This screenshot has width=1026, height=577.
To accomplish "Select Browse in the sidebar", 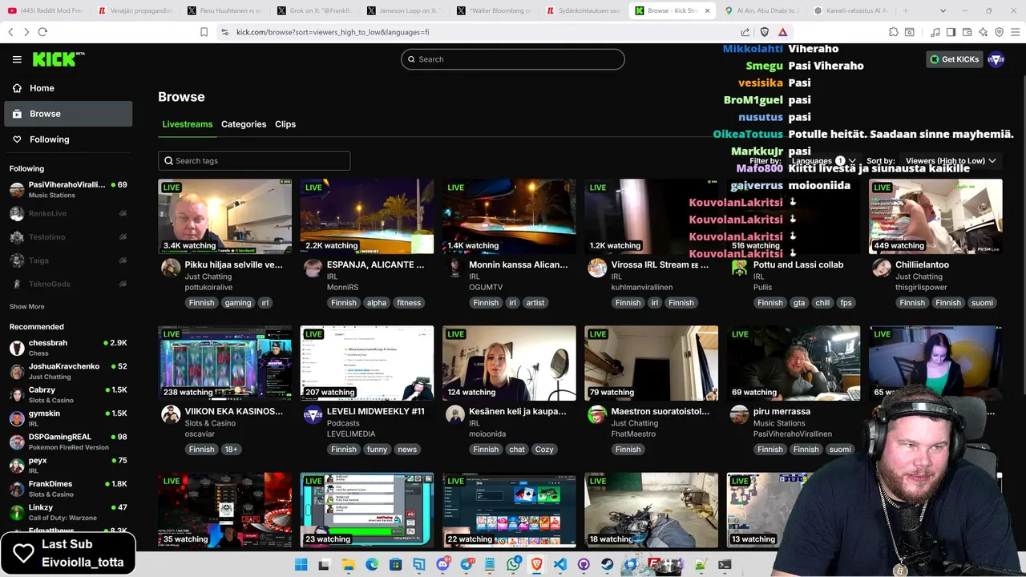I will click(68, 114).
